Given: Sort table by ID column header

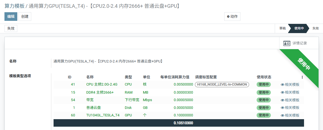Looking at the screenshot, I should 70,77.
